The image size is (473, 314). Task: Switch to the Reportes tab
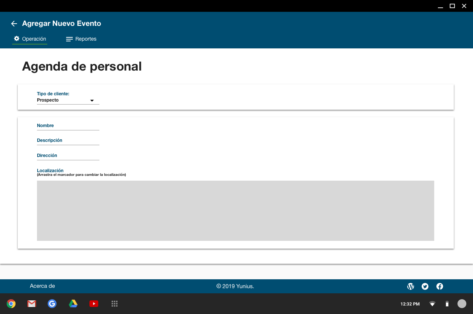81,39
